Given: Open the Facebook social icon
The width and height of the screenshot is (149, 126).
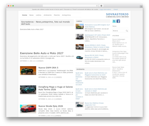Looking at the screenshot, I should (x=118, y=21).
